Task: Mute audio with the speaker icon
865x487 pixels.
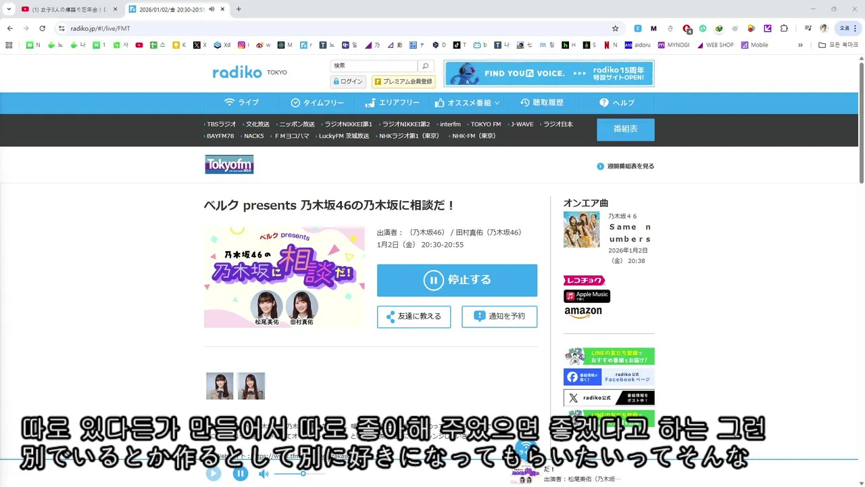Action: pos(264,473)
